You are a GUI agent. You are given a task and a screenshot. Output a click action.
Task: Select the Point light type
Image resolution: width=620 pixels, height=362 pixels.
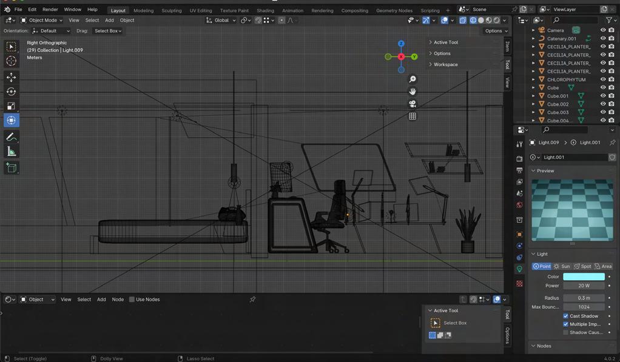pyautogui.click(x=542, y=266)
